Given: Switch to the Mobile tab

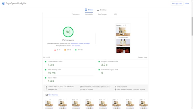Looking at the screenshot, I should click(x=89, y=10).
